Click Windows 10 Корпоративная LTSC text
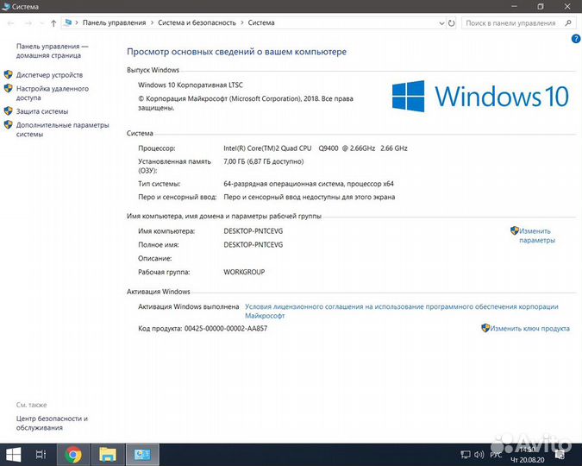 (x=191, y=85)
